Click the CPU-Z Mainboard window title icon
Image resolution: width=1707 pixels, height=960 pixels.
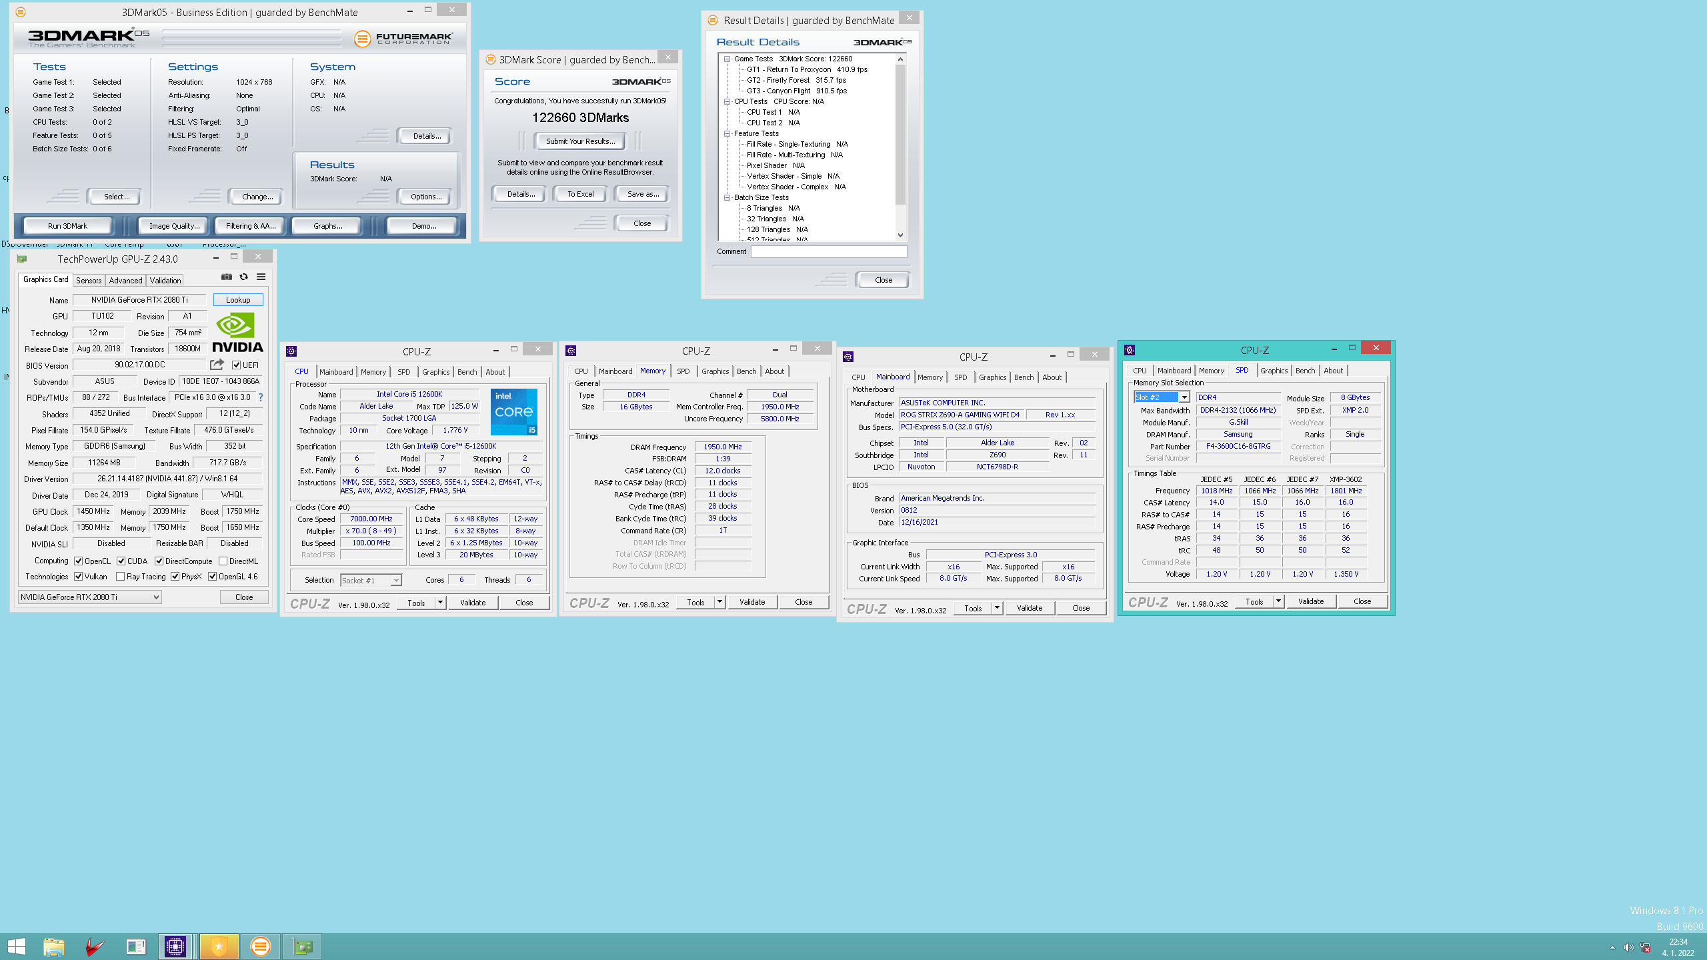848,357
